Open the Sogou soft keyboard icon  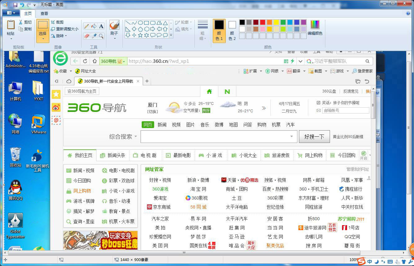(390, 262)
